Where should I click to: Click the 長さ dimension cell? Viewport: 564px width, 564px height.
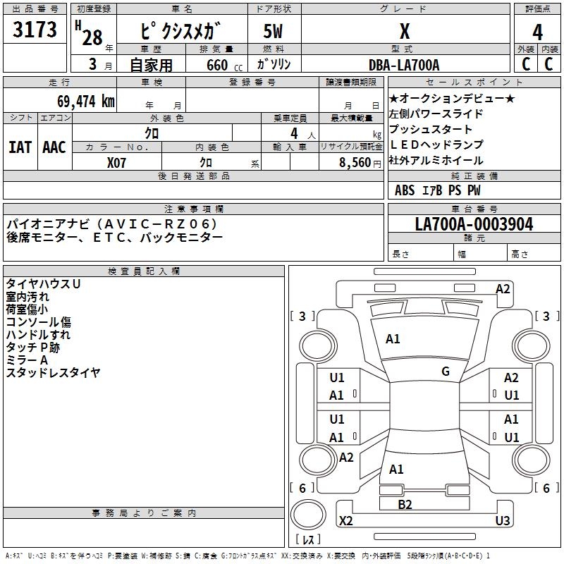(420, 254)
